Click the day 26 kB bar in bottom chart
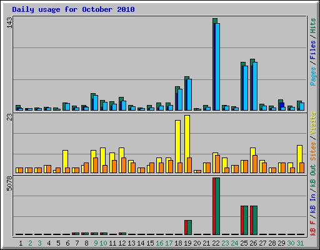This screenshot has height=250, width=320. [x=254, y=220]
